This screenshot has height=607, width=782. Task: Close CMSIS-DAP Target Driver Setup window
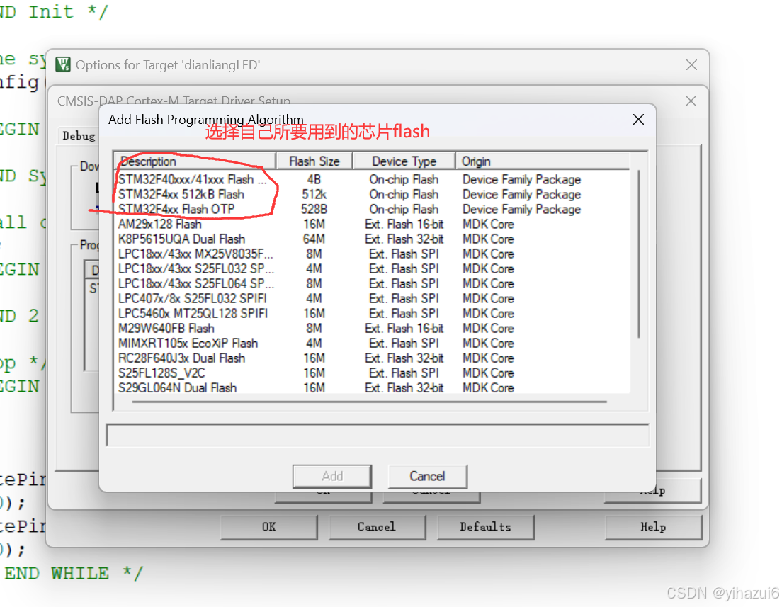point(691,101)
